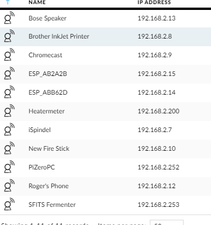Click IP address 192.168.2.253
This screenshot has width=211, height=225.
pos(159,205)
